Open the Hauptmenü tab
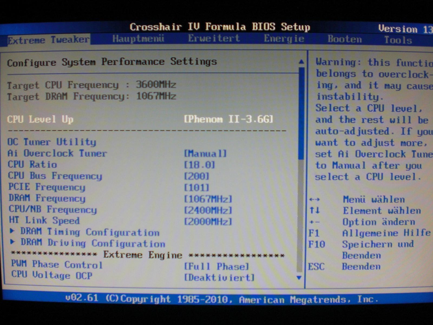 pos(138,39)
